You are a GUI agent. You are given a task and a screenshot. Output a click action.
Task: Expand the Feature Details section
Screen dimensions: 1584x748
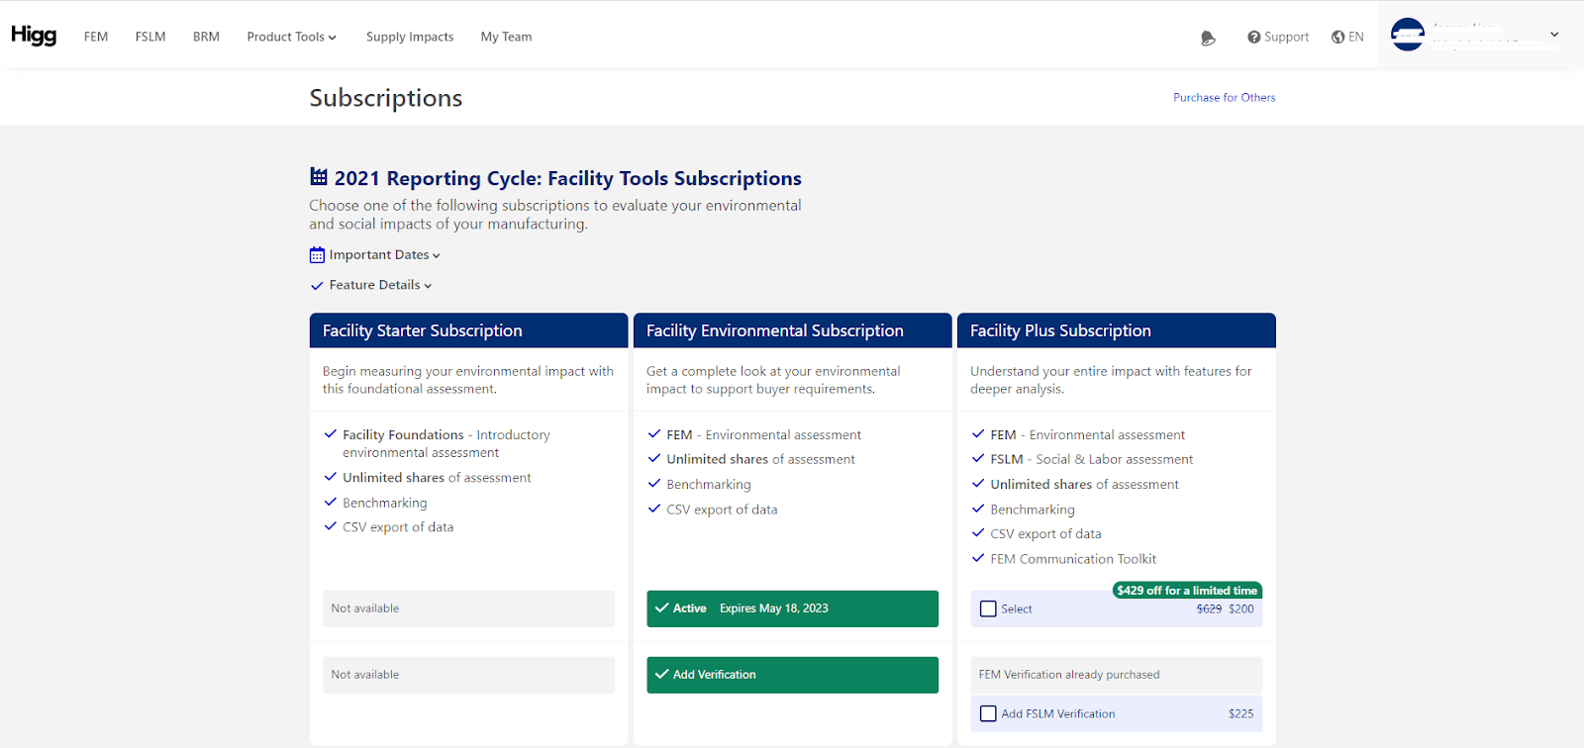[380, 285]
